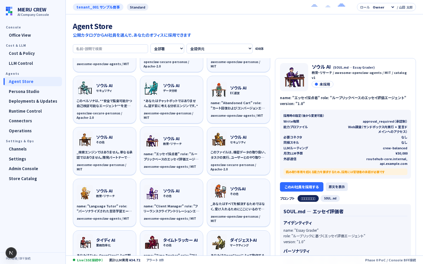Click the 未採用 status badge
The image size is (423, 264).
coord(323,84)
